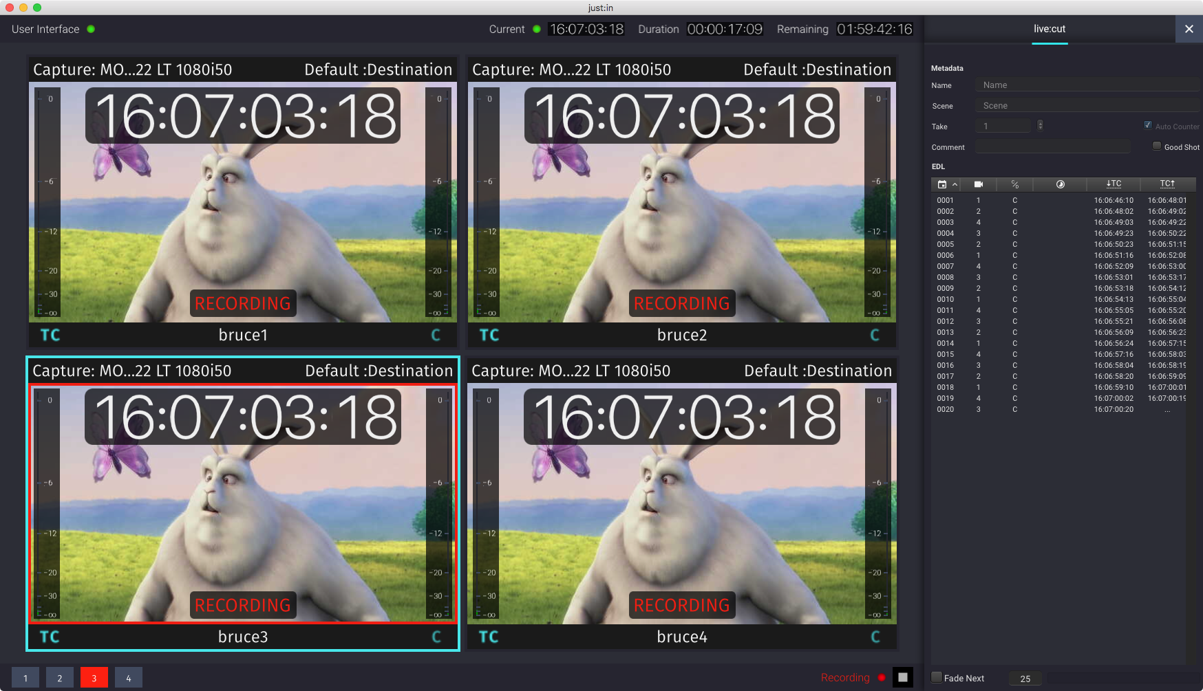Click TC in value 16:07:00:20
1203x691 pixels.
(x=1114, y=409)
